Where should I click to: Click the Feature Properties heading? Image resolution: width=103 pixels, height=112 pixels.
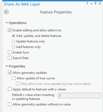pyautogui.click(x=56, y=12)
